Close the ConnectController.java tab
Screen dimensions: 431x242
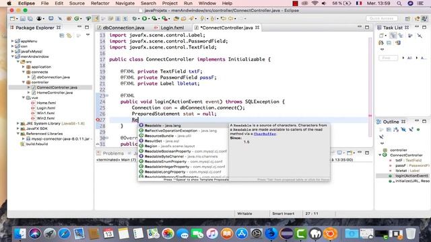(257, 28)
